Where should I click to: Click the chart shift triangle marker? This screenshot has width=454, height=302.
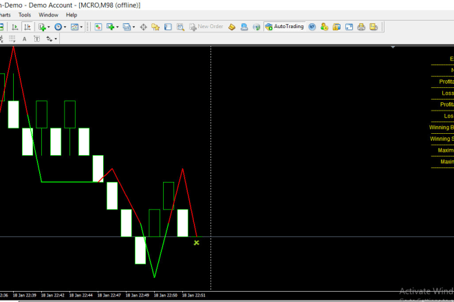(393, 47)
